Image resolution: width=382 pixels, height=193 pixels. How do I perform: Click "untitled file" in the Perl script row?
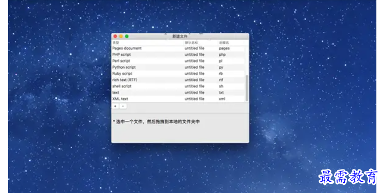(194, 61)
